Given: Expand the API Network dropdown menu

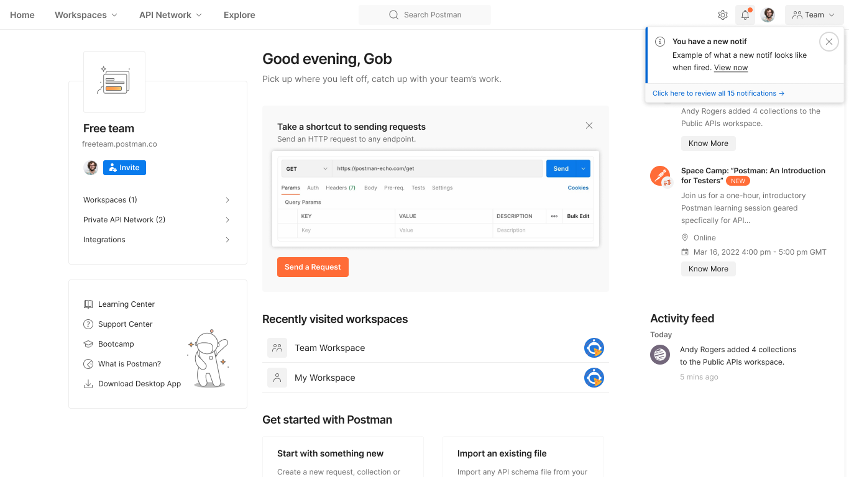Looking at the screenshot, I should point(170,15).
